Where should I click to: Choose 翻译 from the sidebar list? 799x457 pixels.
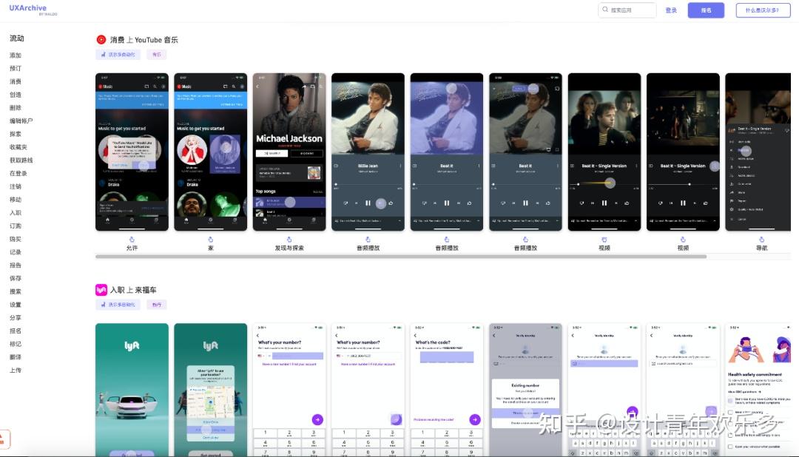pos(16,357)
